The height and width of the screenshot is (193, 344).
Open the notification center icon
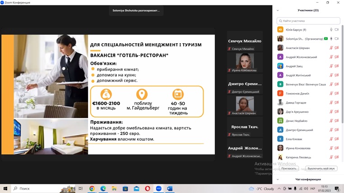(x=337, y=189)
